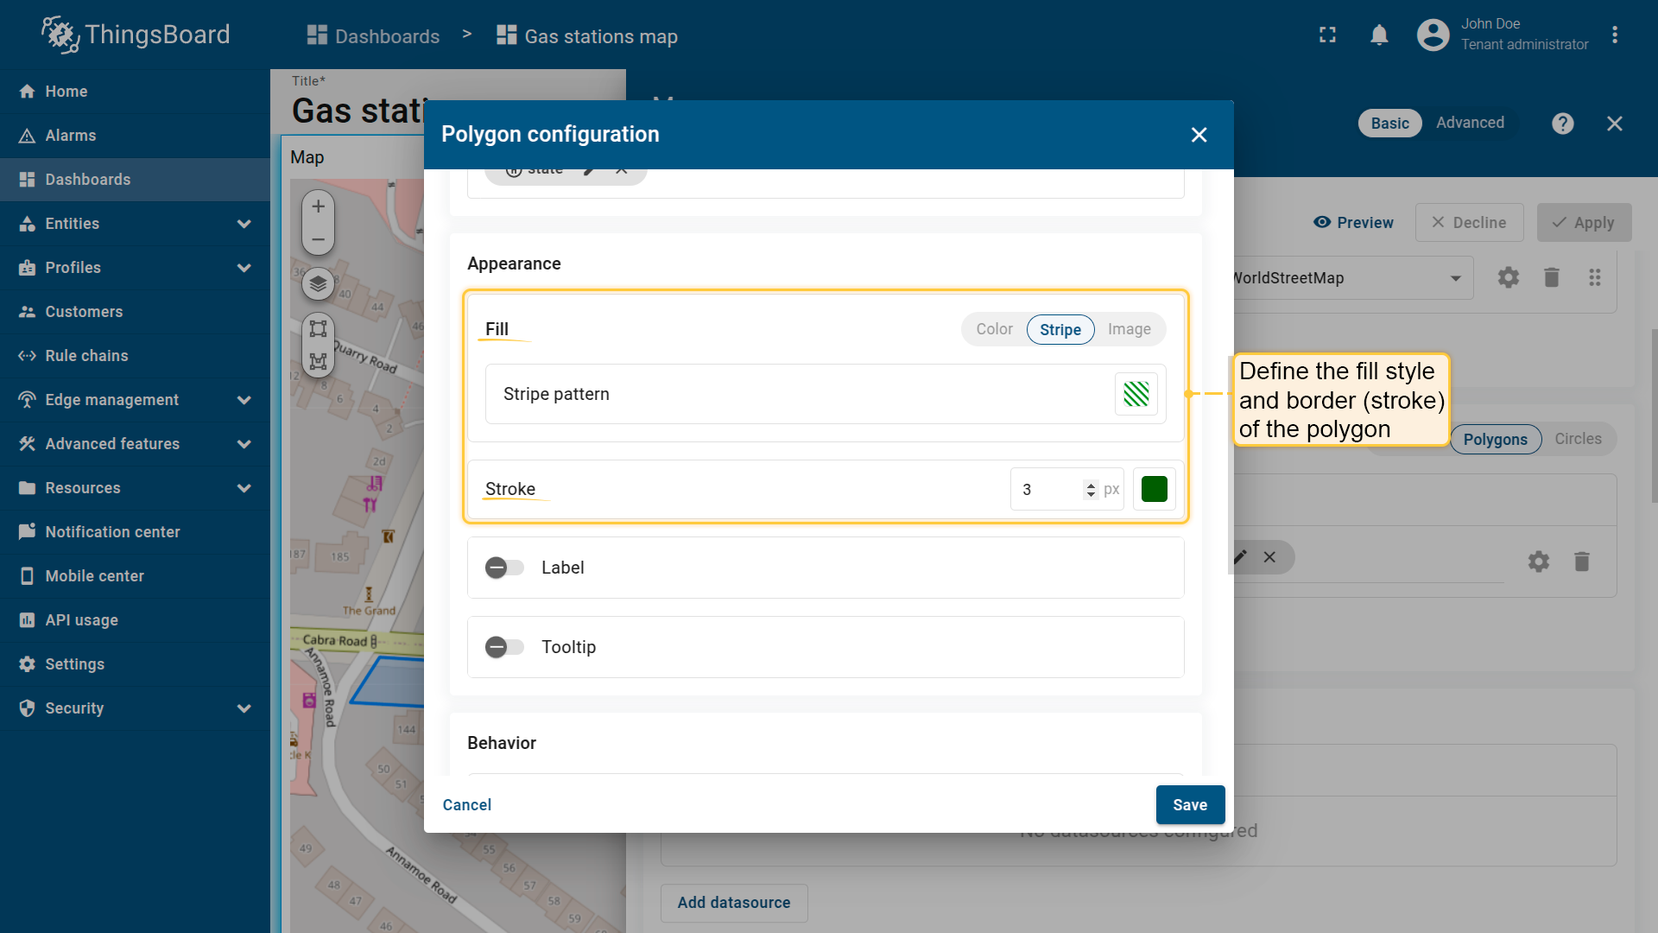Open the user menu three dots
The width and height of the screenshot is (1658, 933).
(x=1615, y=35)
